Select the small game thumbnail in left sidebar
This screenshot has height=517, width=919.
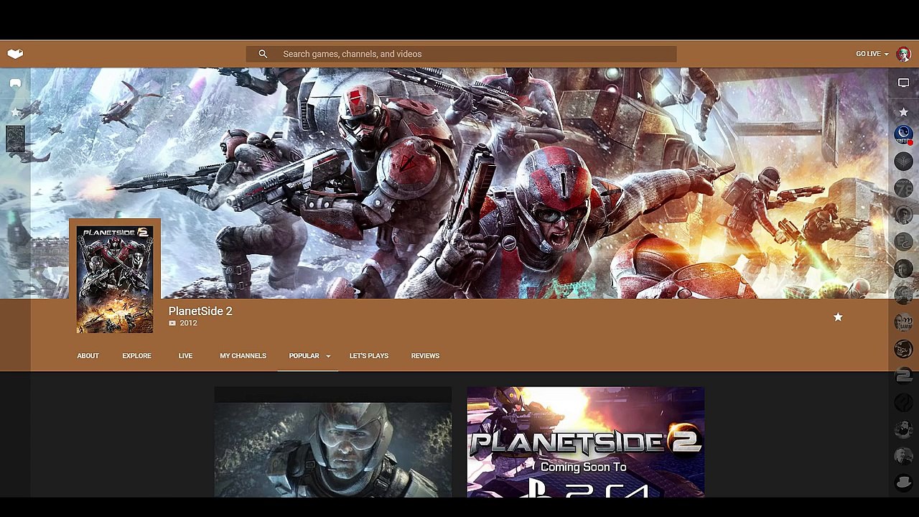coord(15,139)
